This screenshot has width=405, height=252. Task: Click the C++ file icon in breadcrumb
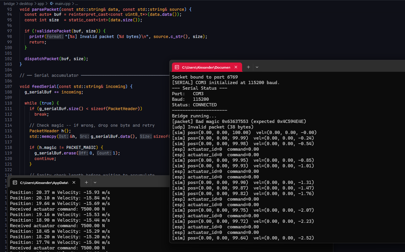(x=52, y=4)
